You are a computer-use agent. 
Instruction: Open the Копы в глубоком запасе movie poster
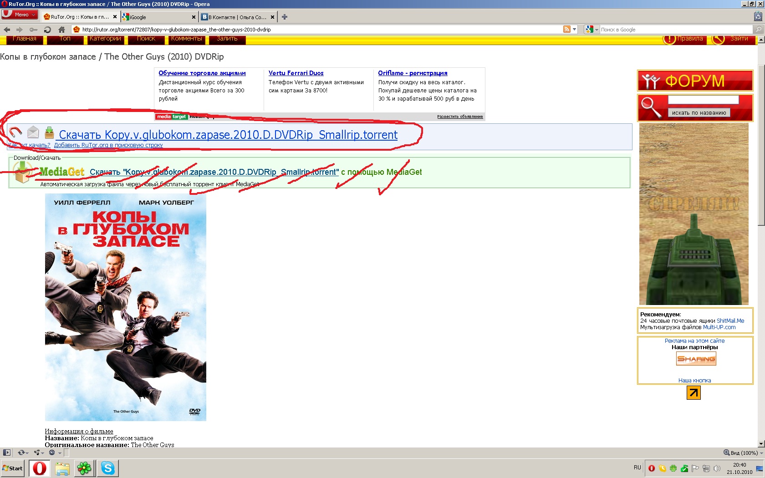(x=126, y=307)
